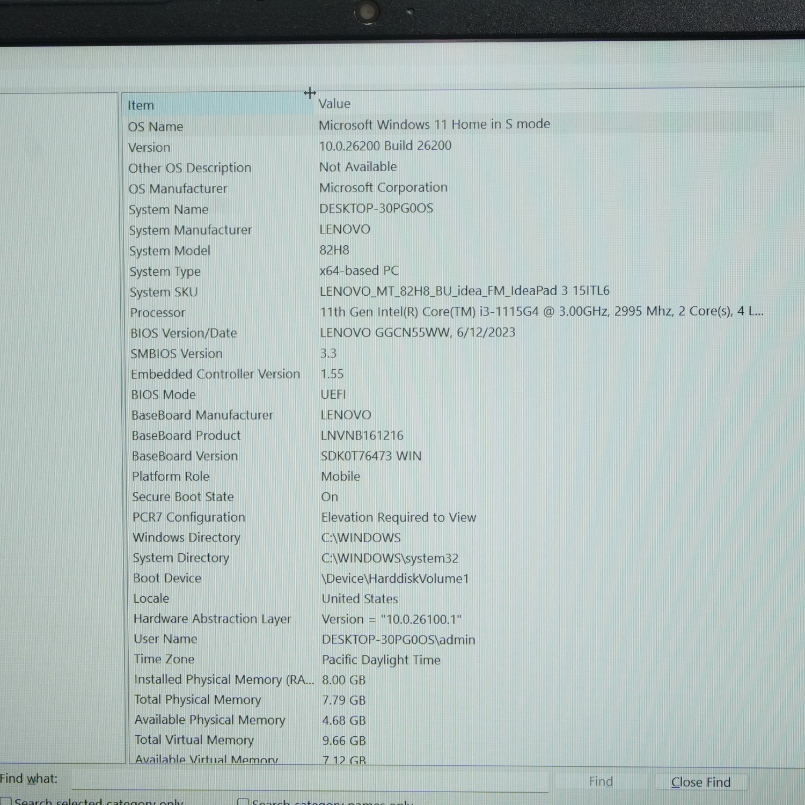Select the value Microsoft Windows 11 Home in S mode

point(434,125)
